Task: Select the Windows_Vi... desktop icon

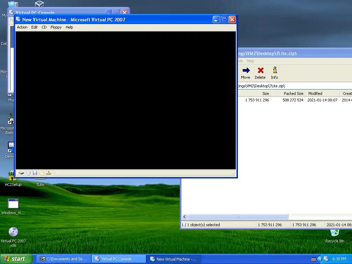Action: [13, 207]
